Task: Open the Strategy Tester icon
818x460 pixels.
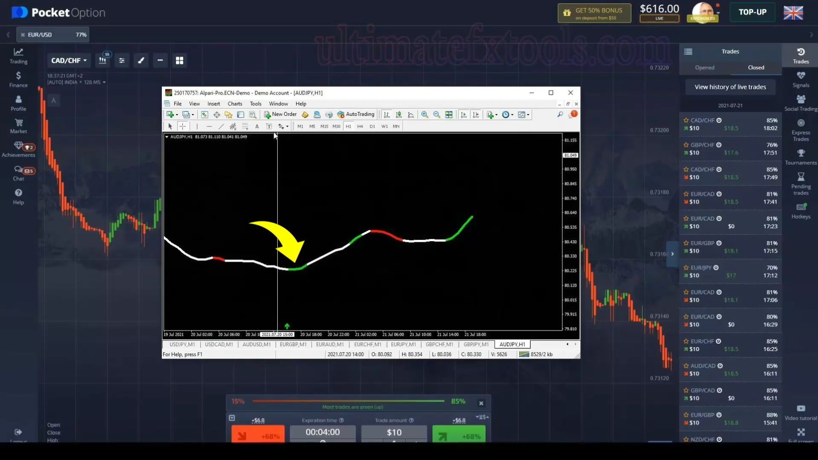Action: 253,115
